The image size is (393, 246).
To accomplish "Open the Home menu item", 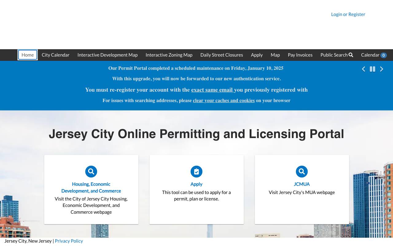I will tap(28, 55).
